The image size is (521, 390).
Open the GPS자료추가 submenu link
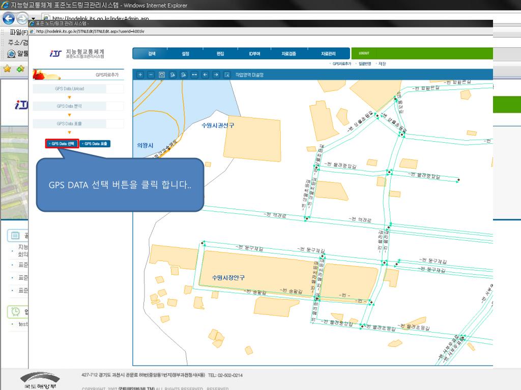[x=341, y=63]
